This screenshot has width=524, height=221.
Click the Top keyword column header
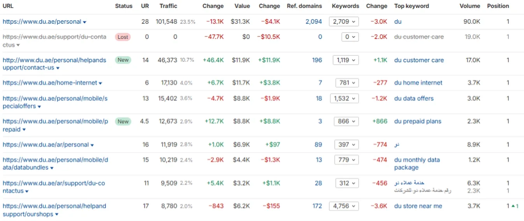[411, 6]
